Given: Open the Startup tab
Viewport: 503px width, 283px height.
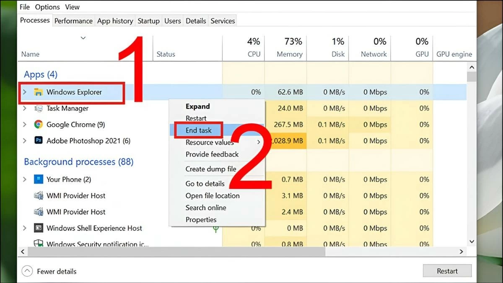Looking at the screenshot, I should point(148,21).
